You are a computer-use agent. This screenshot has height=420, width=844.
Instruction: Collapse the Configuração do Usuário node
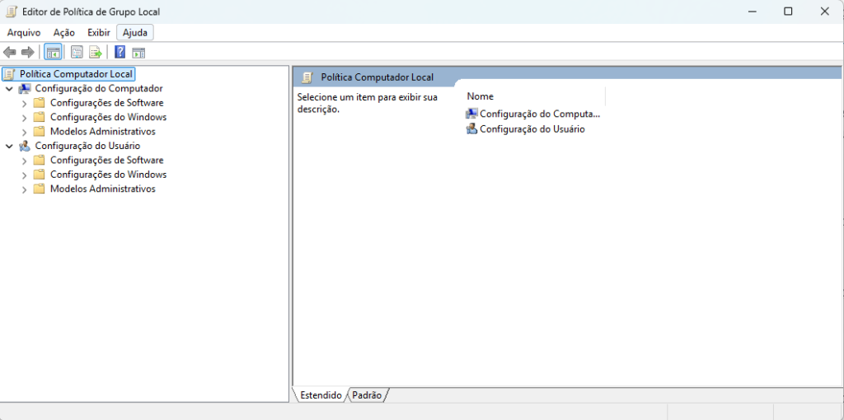click(9, 146)
